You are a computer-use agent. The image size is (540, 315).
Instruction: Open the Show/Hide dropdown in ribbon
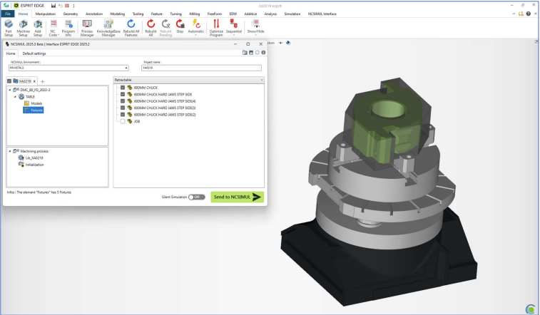[x=255, y=28]
